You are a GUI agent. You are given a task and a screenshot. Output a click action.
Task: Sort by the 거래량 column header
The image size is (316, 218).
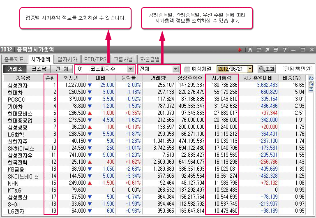159,78
